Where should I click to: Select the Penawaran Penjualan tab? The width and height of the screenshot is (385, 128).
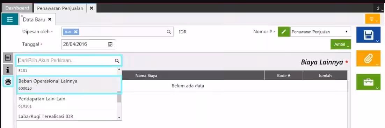pos(60,8)
